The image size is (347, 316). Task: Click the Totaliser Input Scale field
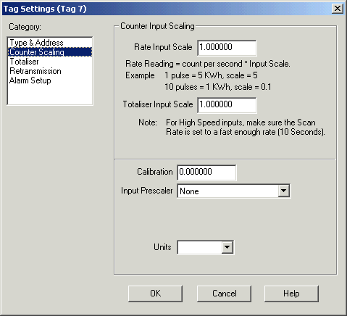click(227, 105)
